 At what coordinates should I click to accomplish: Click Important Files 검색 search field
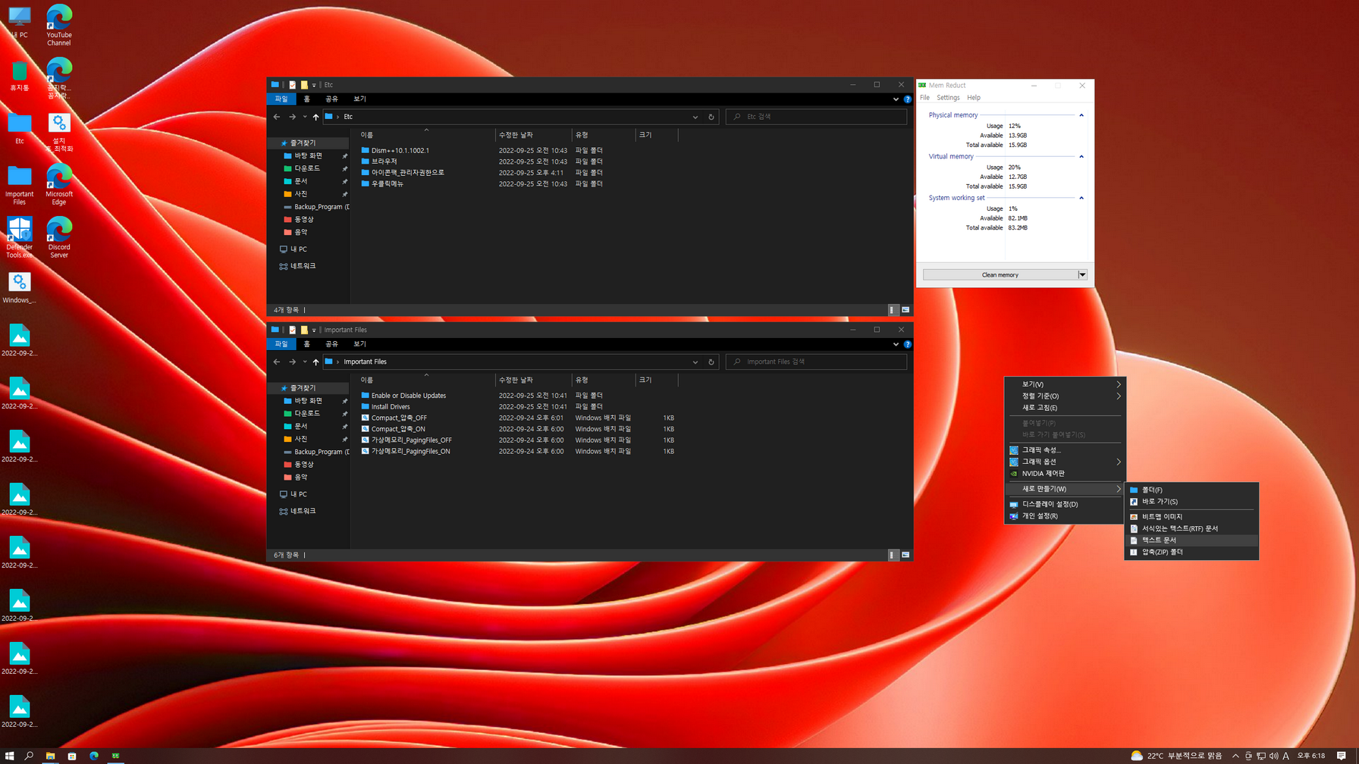click(816, 362)
